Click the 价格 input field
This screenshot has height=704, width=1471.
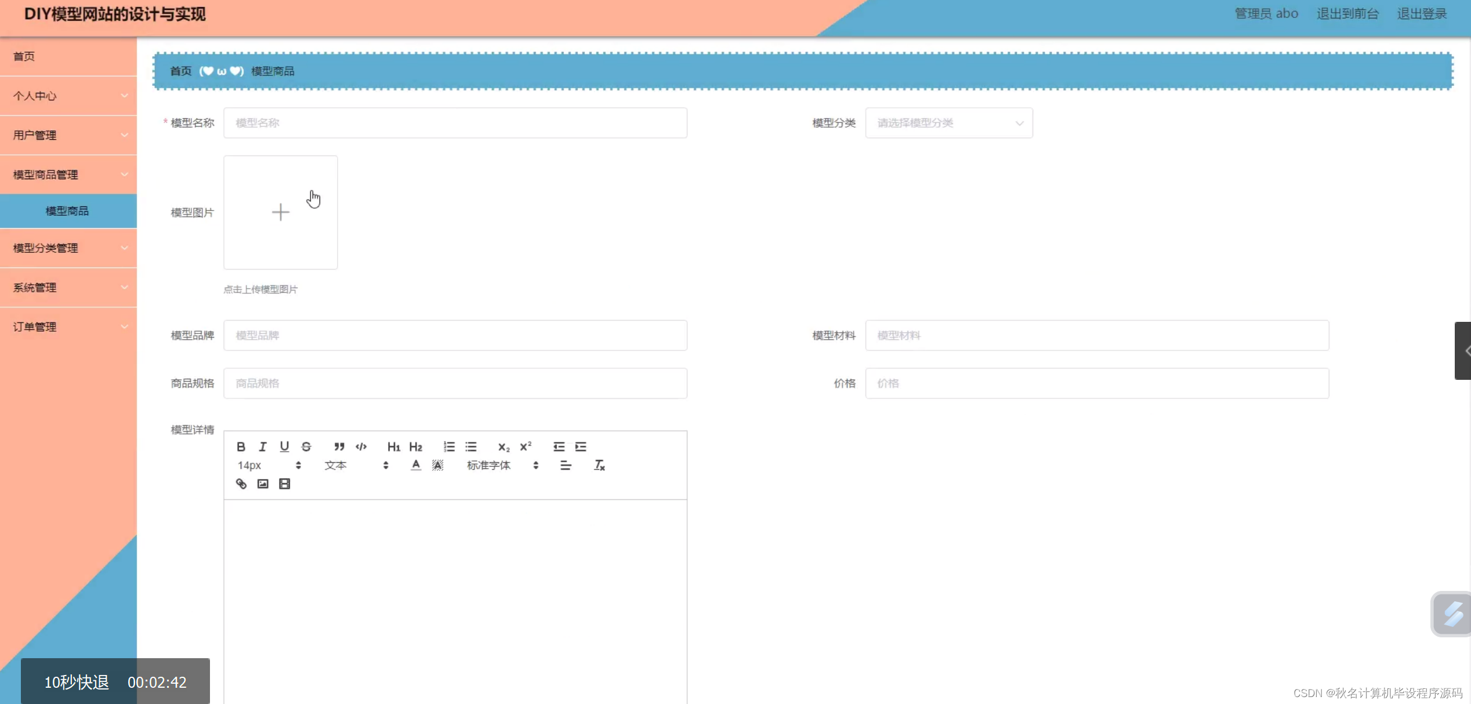point(1097,383)
